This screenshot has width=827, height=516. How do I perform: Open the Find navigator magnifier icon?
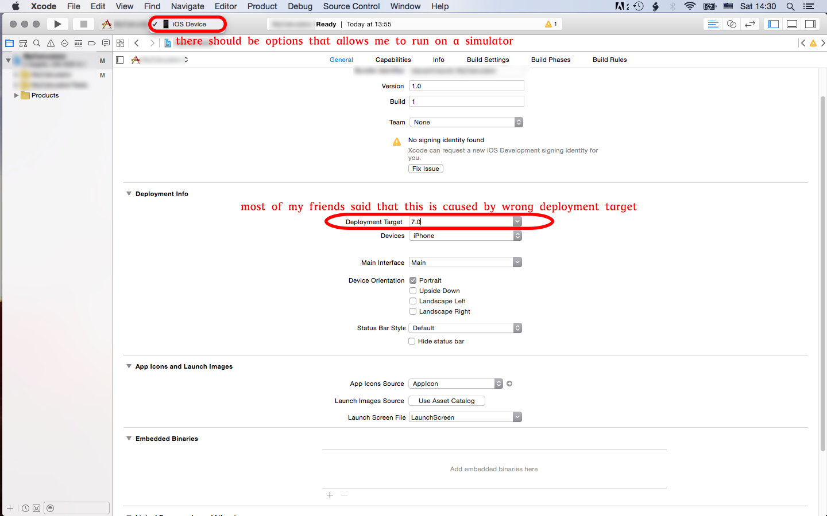click(x=37, y=43)
